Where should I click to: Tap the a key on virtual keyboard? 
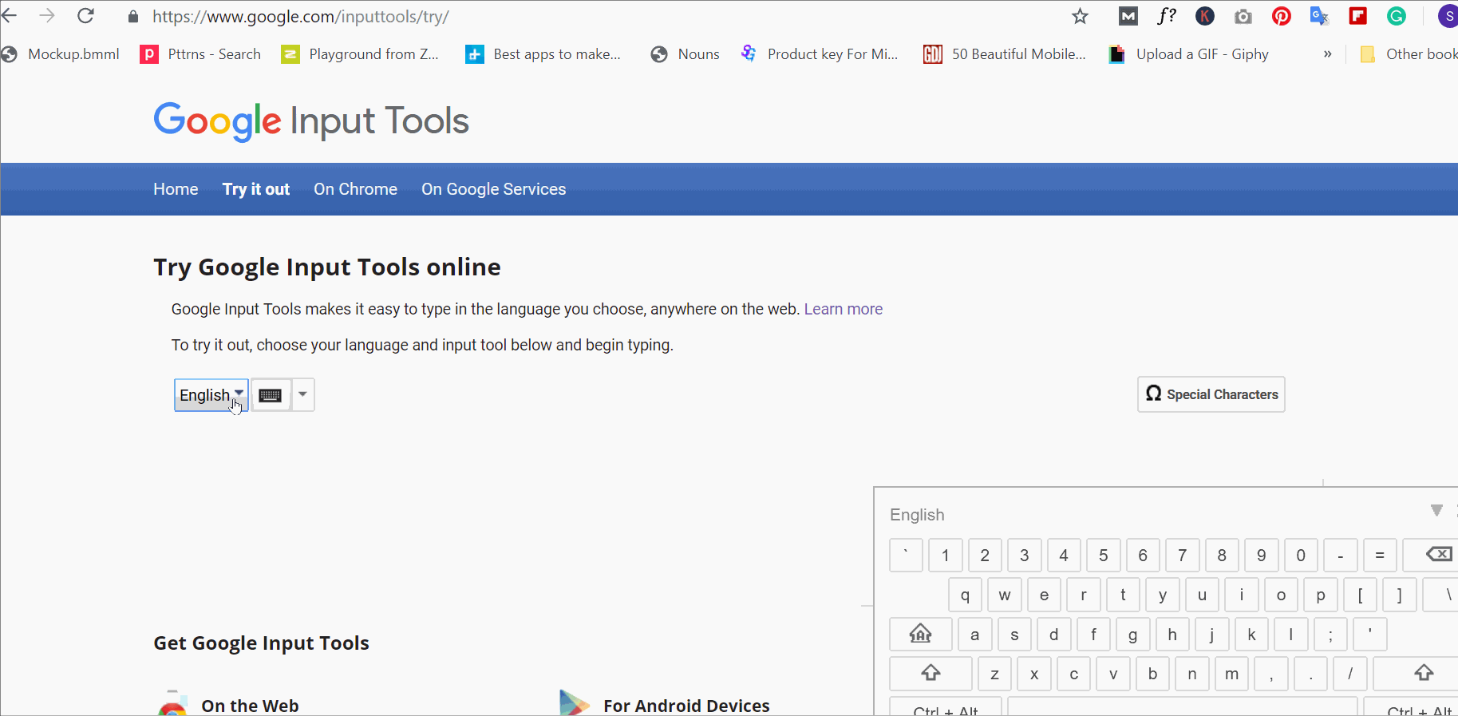974,634
